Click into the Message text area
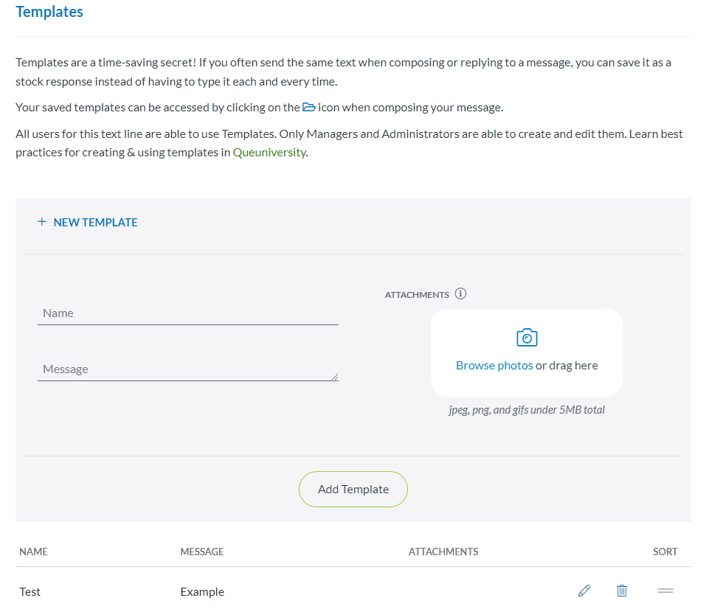 184,369
